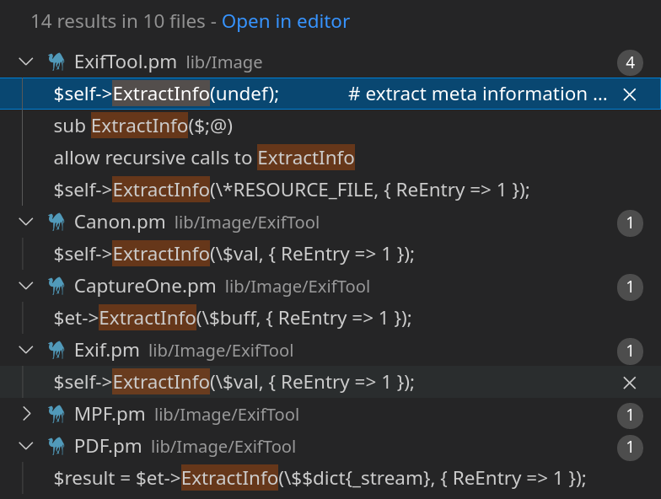Expand the MPF.pm results group

tap(26, 415)
